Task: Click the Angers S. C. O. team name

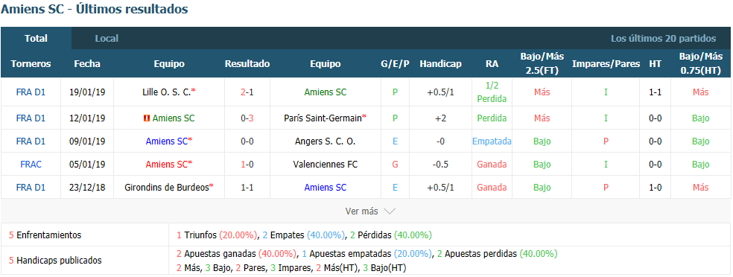Action: [x=326, y=141]
